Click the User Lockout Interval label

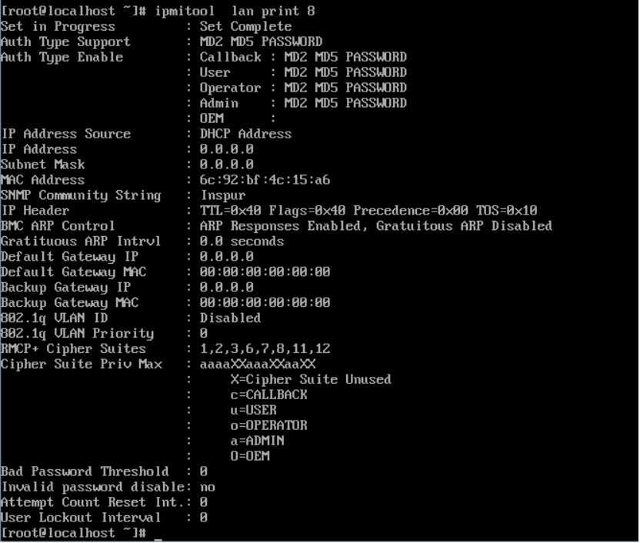tap(81, 518)
